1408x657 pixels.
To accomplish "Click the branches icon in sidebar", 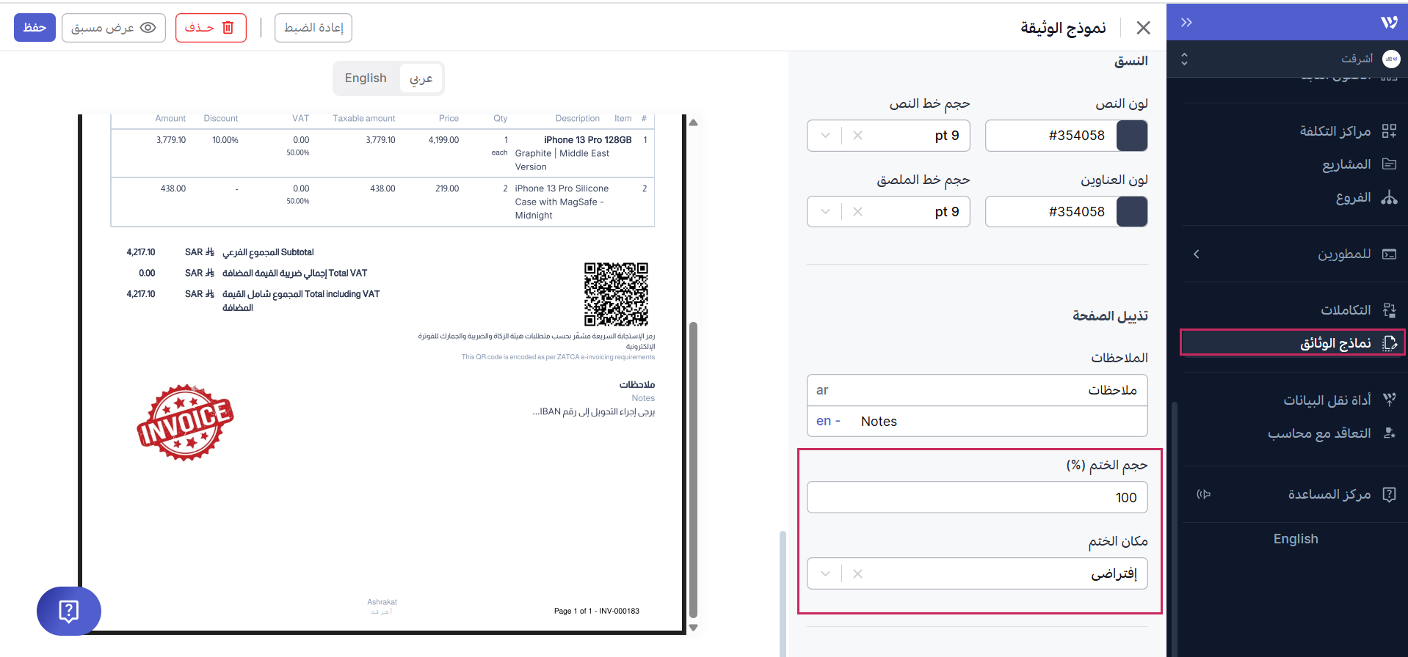I will [1388, 198].
